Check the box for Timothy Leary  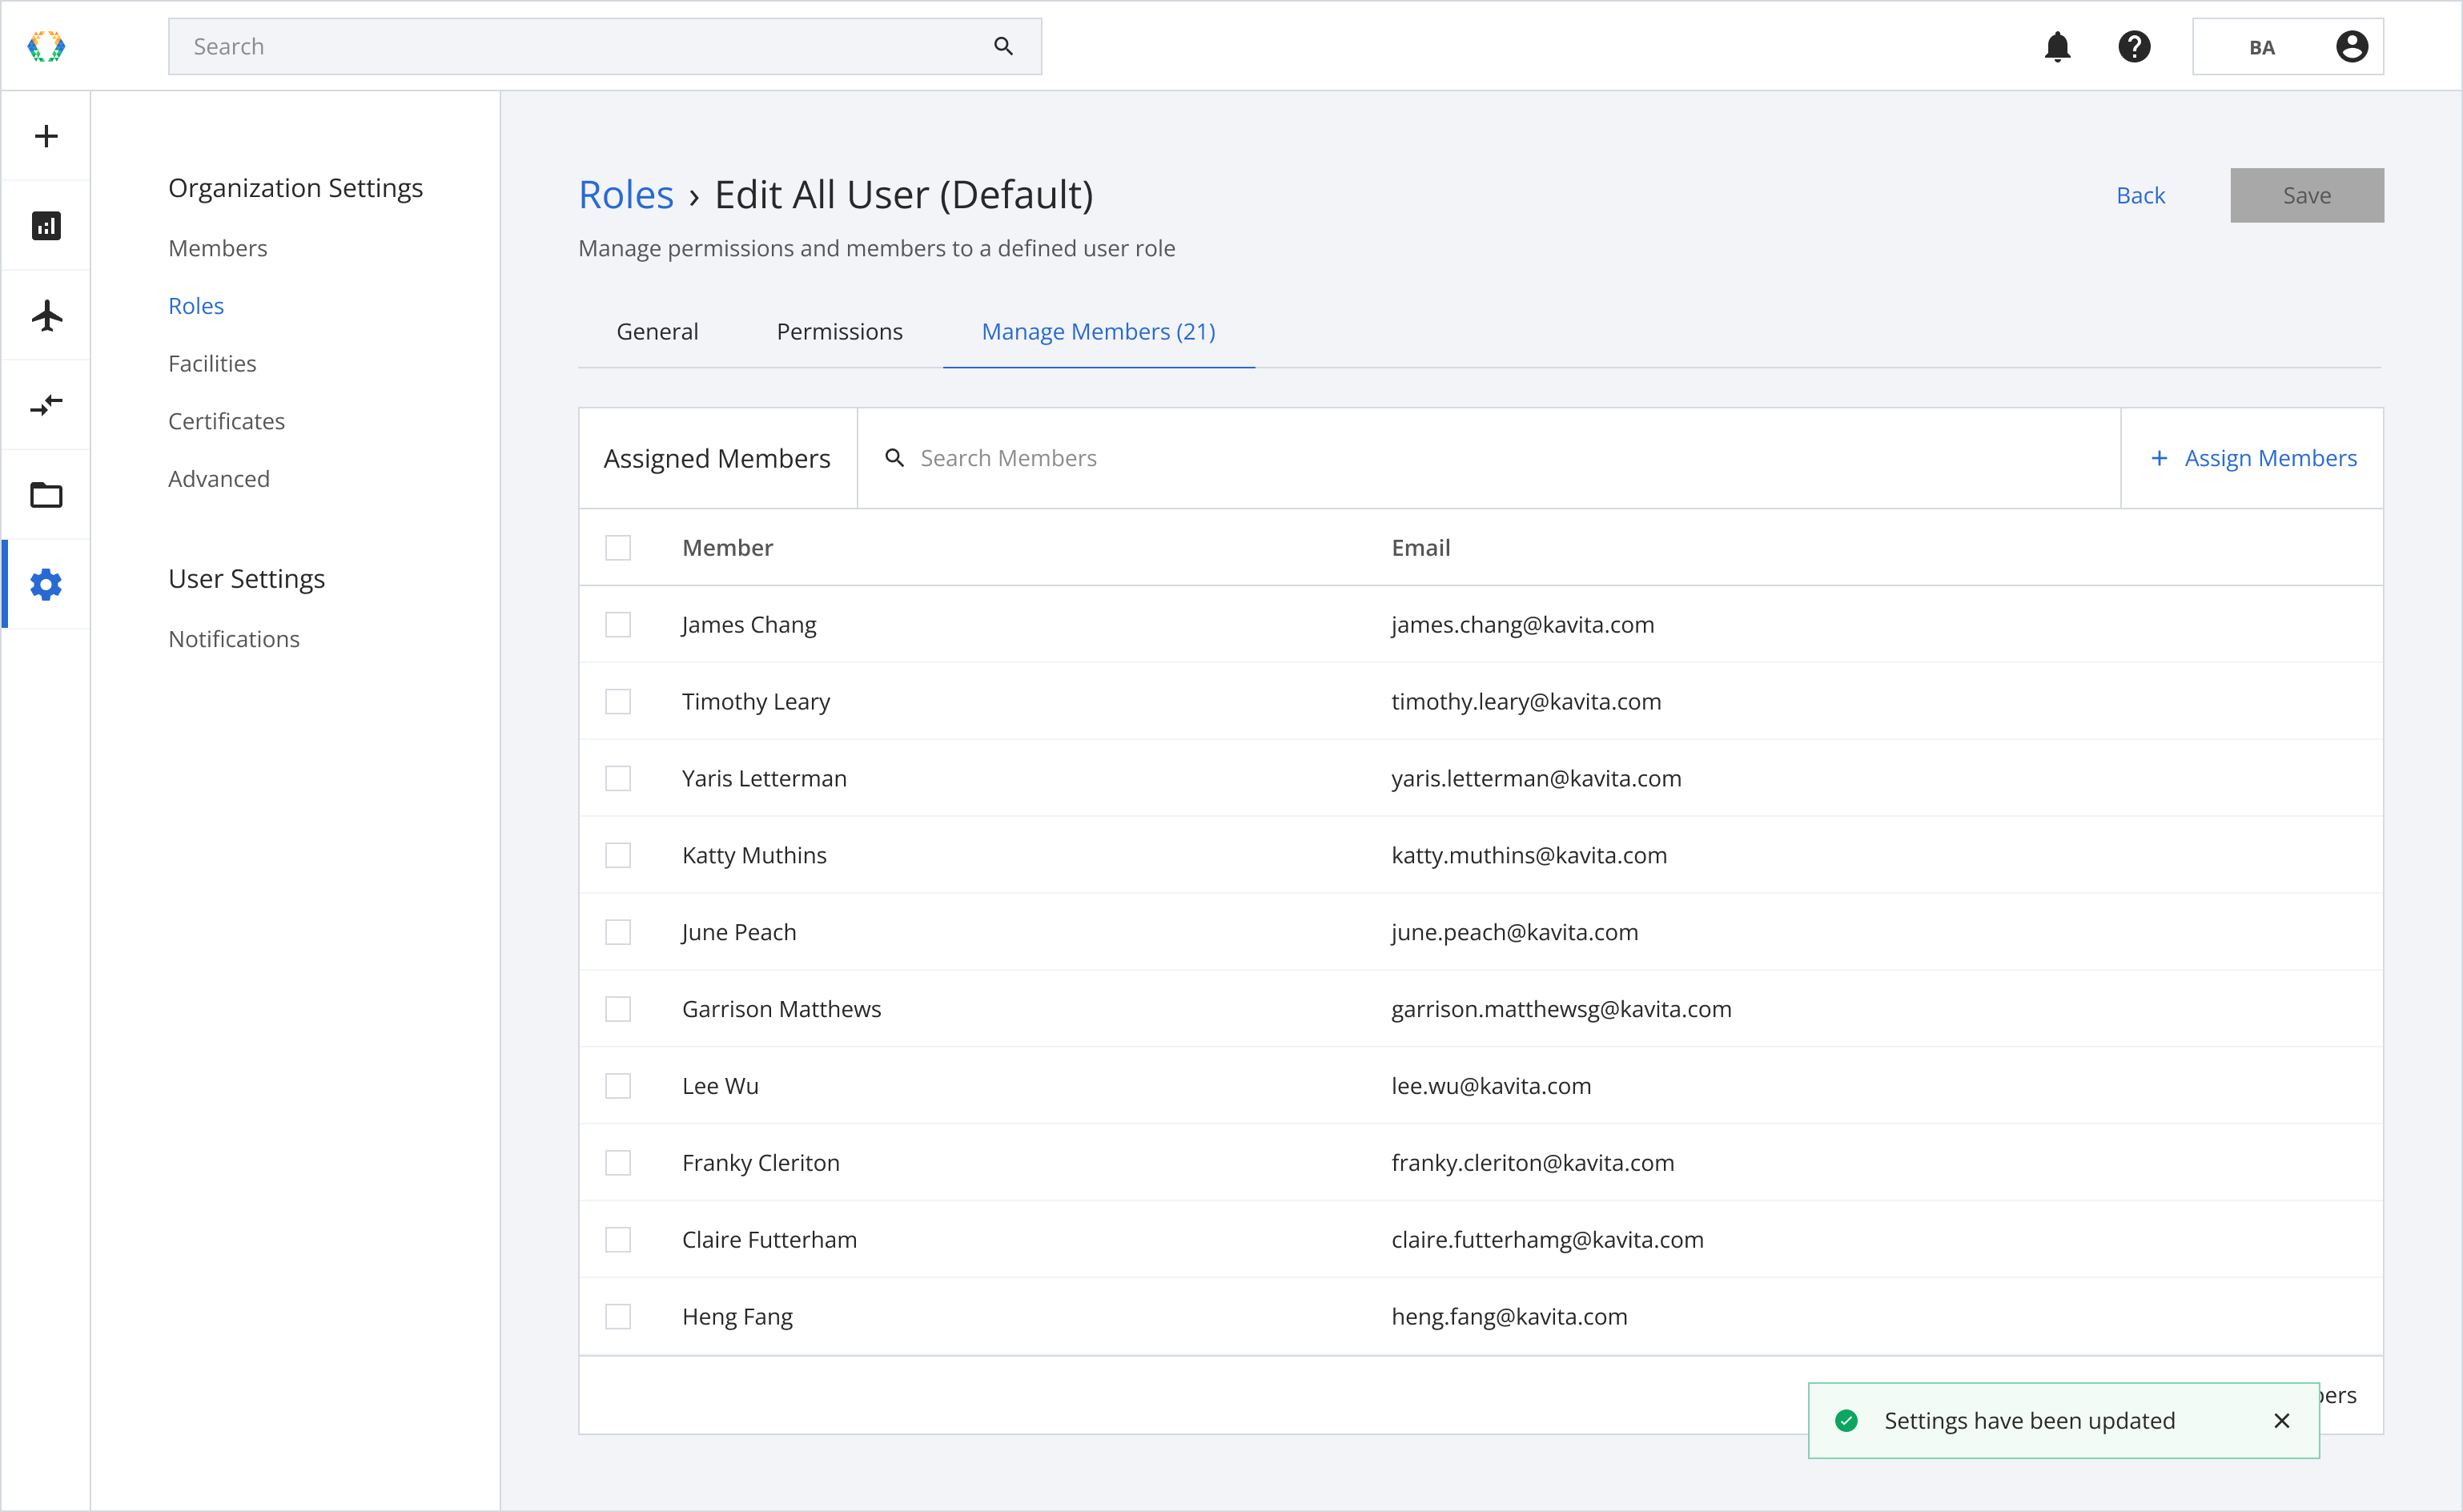617,702
